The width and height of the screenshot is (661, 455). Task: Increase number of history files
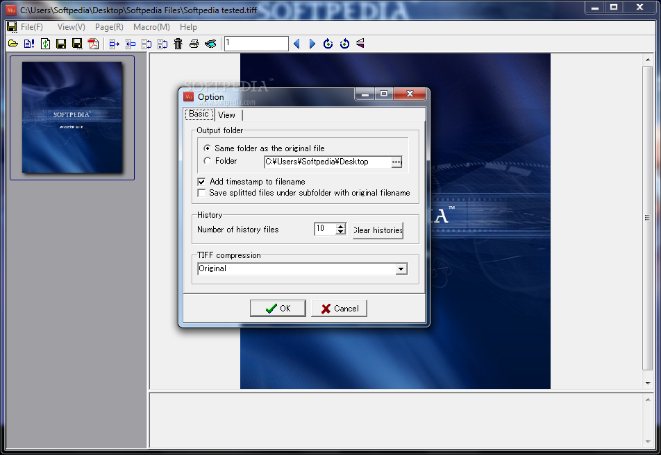[341, 226]
